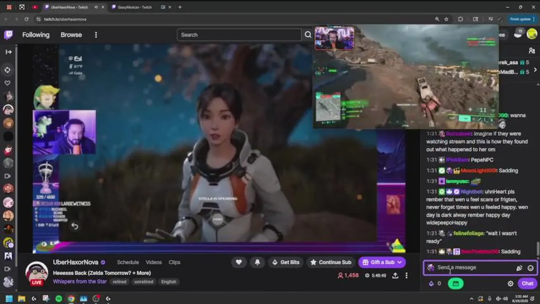Switch to the pinned YouTube tab
Image resolution: width=540 pixels, height=304 pixels.
35,7
